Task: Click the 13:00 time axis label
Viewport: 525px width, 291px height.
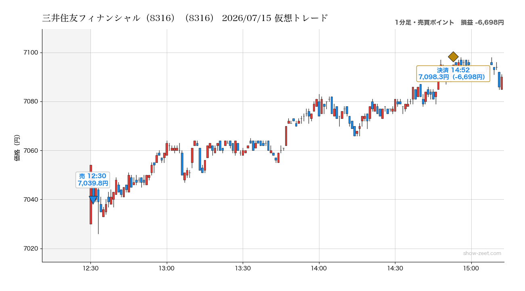Action: tap(166, 268)
